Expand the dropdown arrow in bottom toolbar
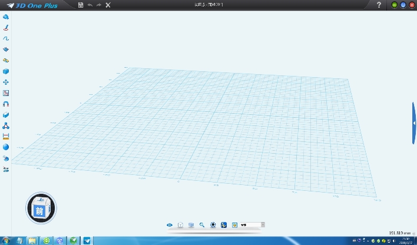Viewport: 417px width, 245px height. tap(263, 225)
